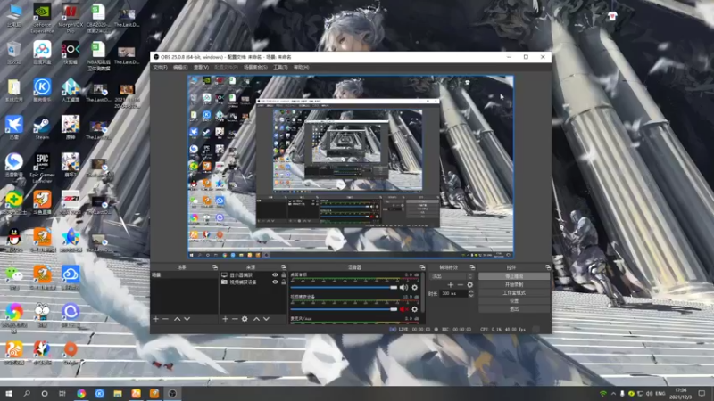Open File Explorer from the taskbar
Screen dimensions: 714x401
point(118,393)
